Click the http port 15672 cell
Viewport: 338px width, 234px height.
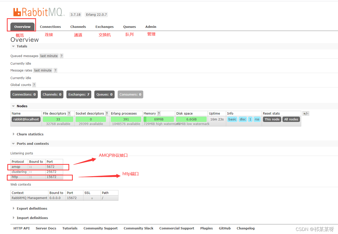coord(54,177)
